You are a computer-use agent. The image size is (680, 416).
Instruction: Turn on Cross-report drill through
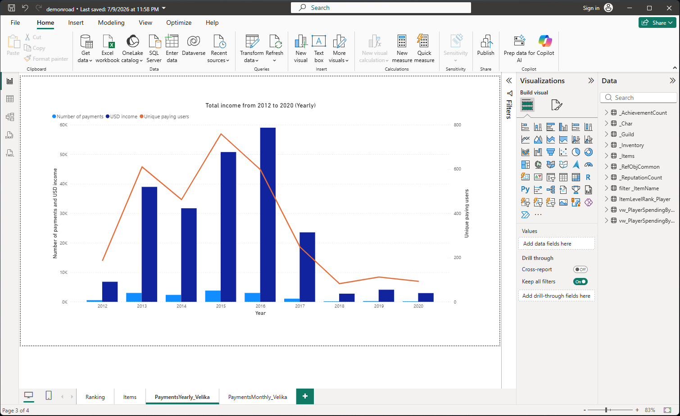point(580,269)
